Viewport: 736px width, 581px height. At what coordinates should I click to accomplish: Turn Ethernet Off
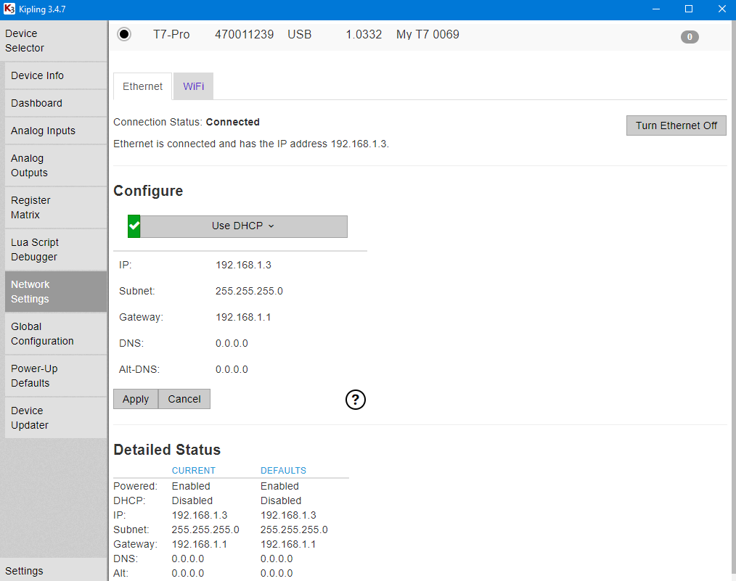676,125
